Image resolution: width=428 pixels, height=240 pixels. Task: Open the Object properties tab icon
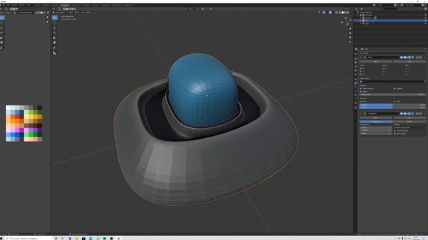tap(356, 79)
